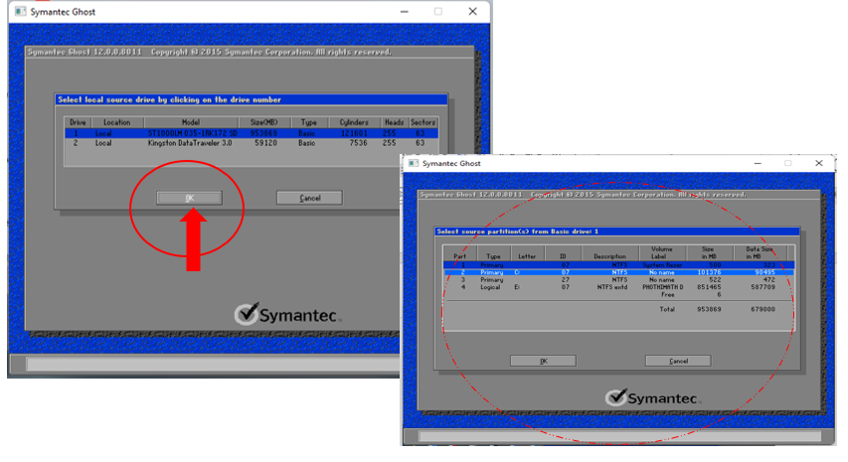Click OK in the source drive dialog
848x462 pixels.
189,198
